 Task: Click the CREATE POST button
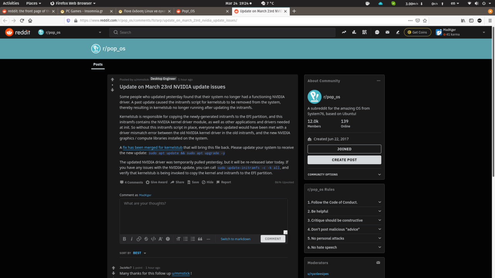[344, 160]
